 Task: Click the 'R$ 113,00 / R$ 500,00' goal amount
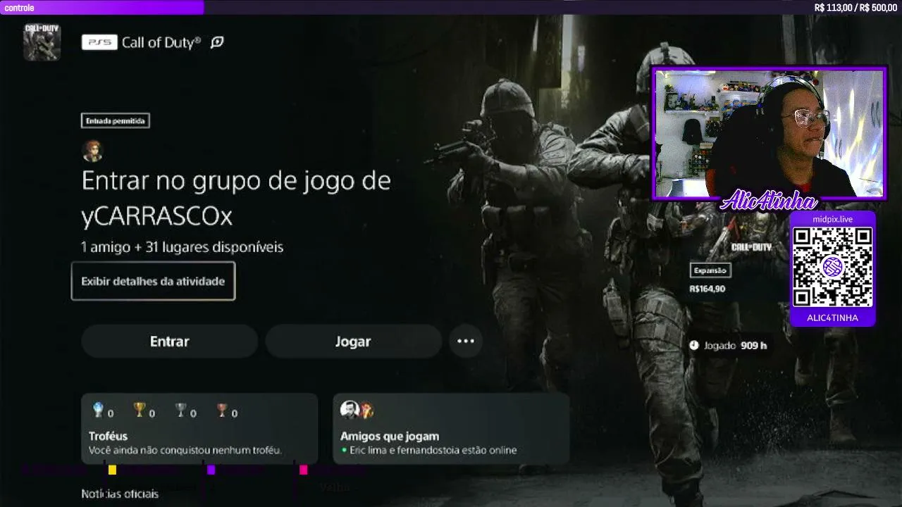tap(855, 8)
